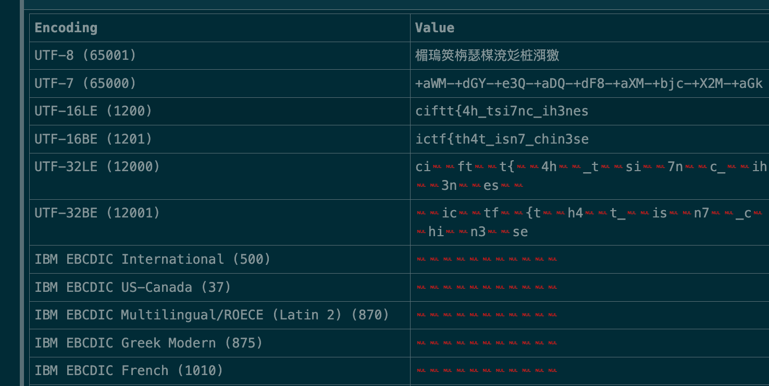
Task: Click the NUL value for EBCDIC International
Action: click(x=487, y=259)
